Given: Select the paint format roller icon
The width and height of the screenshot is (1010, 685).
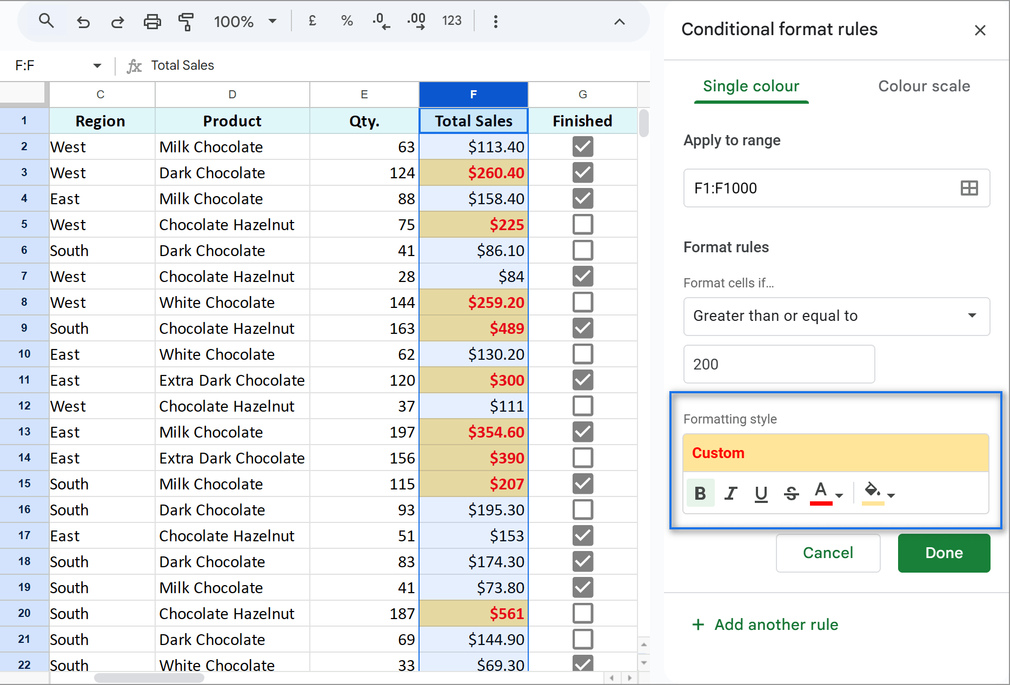Looking at the screenshot, I should [x=185, y=22].
